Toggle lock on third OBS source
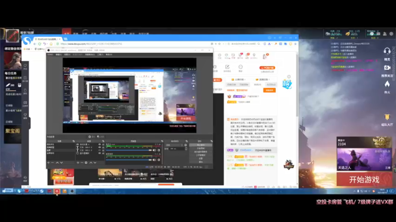The width and height of the screenshot is (396, 222). (x=103, y=150)
